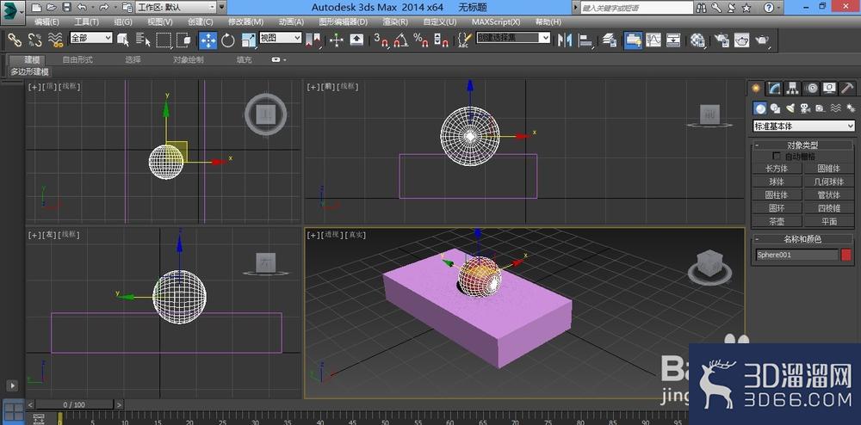Toggle the Spinner Snap icon

click(441, 40)
